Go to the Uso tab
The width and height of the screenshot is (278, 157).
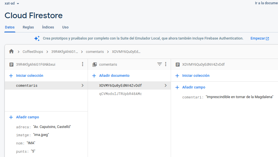click(65, 27)
